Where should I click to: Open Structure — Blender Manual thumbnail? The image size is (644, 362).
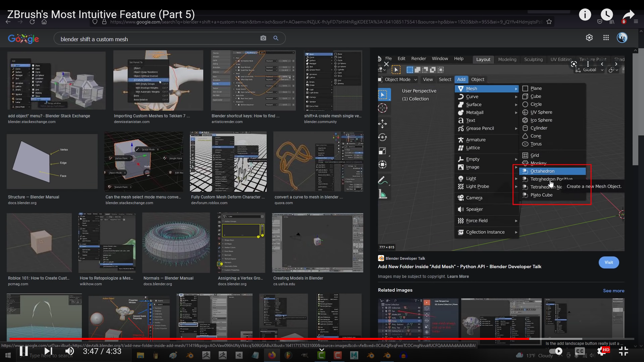pos(52,162)
